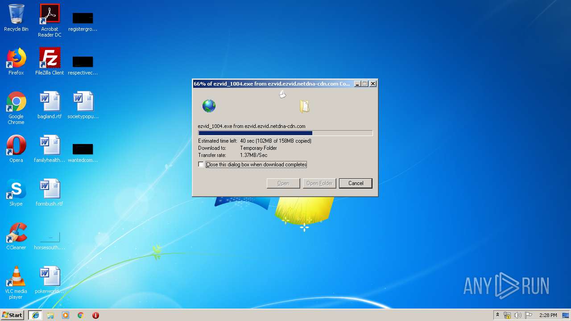The height and width of the screenshot is (321, 571).
Task: Launch Opera desktop shortcut
Action: pos(16,149)
